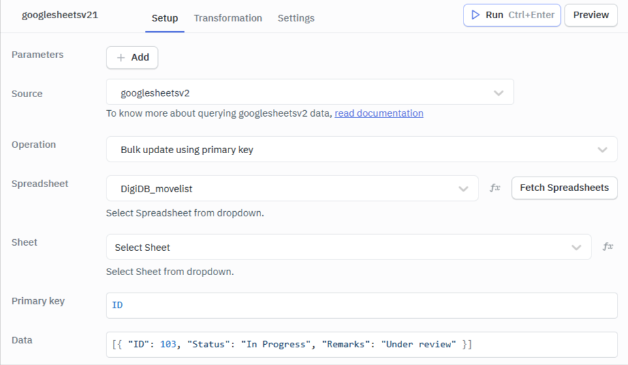This screenshot has height=365, width=628.
Task: Expand the 'Bulk update using primary key' dropdown
Action: (361, 149)
